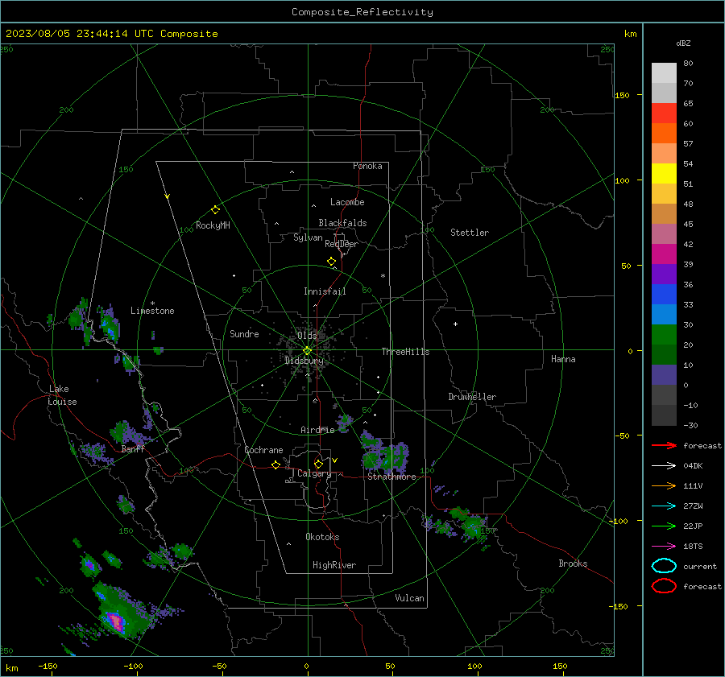
Task: Select the Strathmore city label
Action: point(391,477)
